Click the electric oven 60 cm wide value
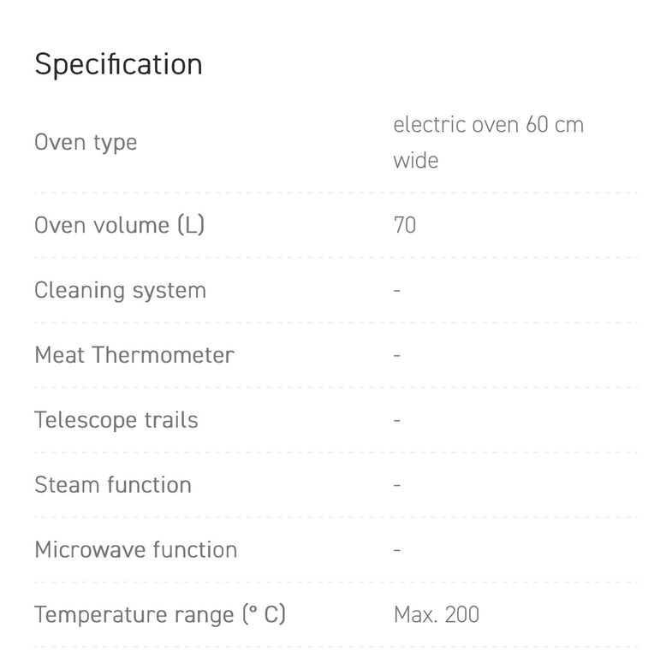The height and width of the screenshot is (657, 672). 489,143
